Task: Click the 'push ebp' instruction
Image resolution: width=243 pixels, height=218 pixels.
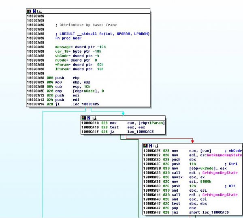Action: tap(67, 78)
